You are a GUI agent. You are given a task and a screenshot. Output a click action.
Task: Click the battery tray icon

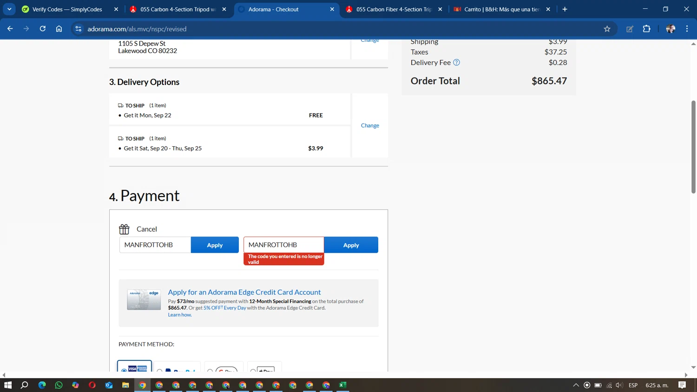point(598,385)
